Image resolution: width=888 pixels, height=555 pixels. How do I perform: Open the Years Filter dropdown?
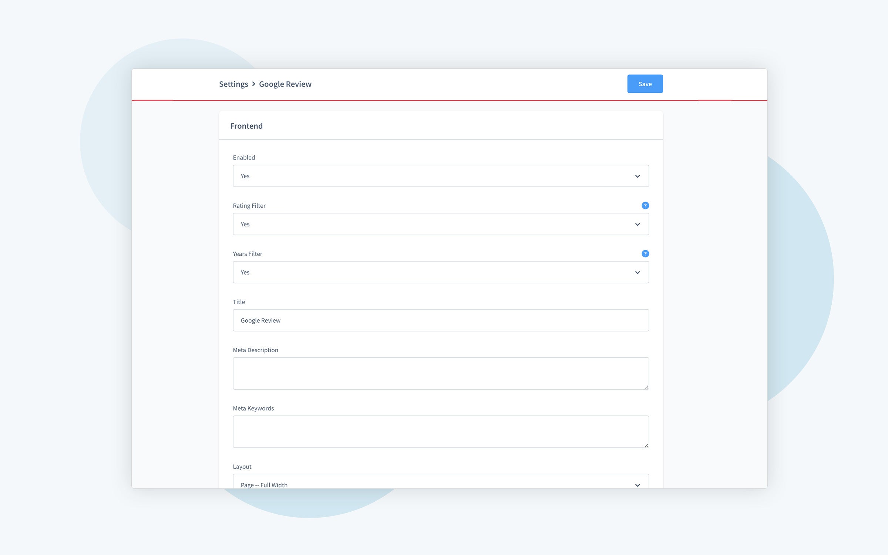coord(441,272)
